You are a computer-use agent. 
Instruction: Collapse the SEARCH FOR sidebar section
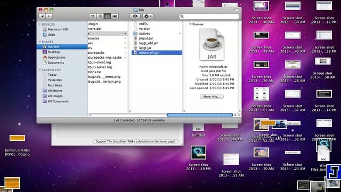(x=40, y=70)
